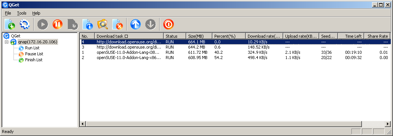Sort by Percent(%) column header
This screenshot has width=393, height=136.
(x=229, y=36)
